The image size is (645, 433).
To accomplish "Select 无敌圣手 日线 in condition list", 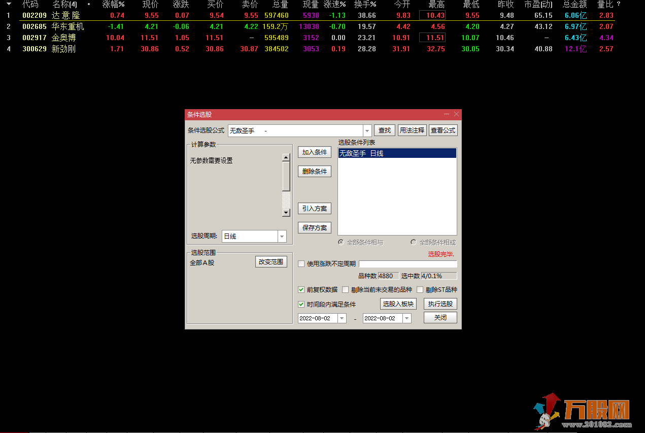I will pos(397,153).
